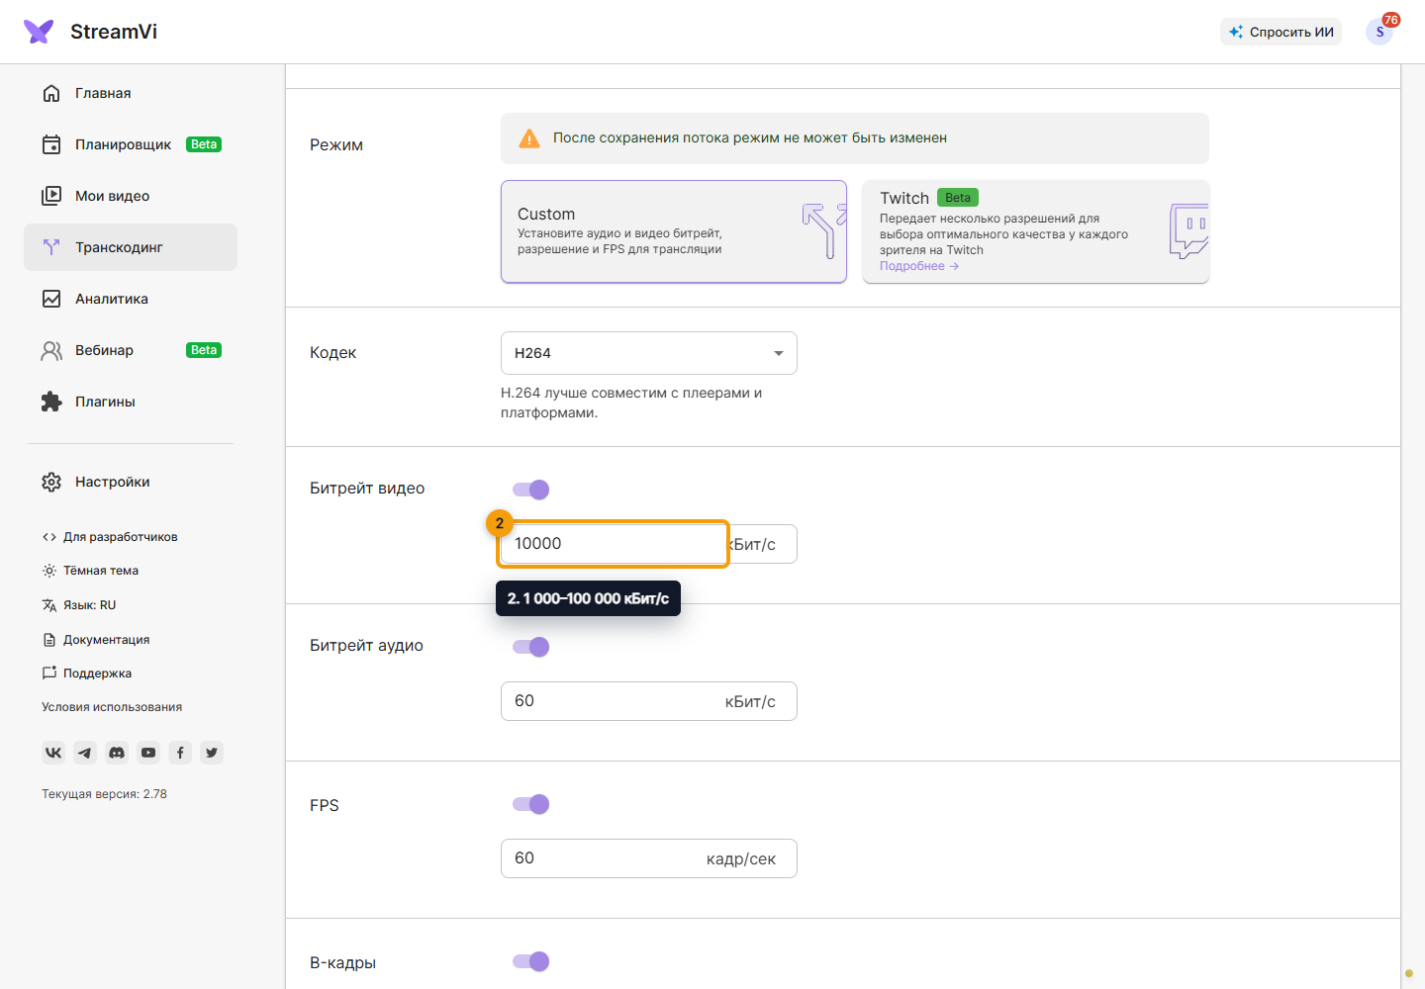Go to Мои видео section
This screenshot has height=989, width=1425.
pyautogui.click(x=131, y=196)
